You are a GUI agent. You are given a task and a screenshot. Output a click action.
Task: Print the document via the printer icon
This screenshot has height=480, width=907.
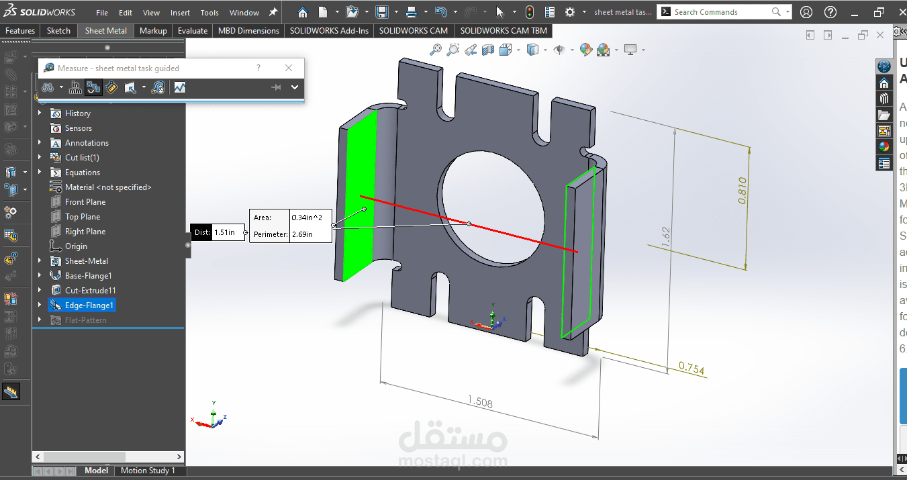[x=412, y=12]
